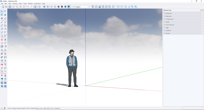The width and height of the screenshot is (204, 110).
Task: Open Model Info from toolbar
Action: click(x=40, y=7)
